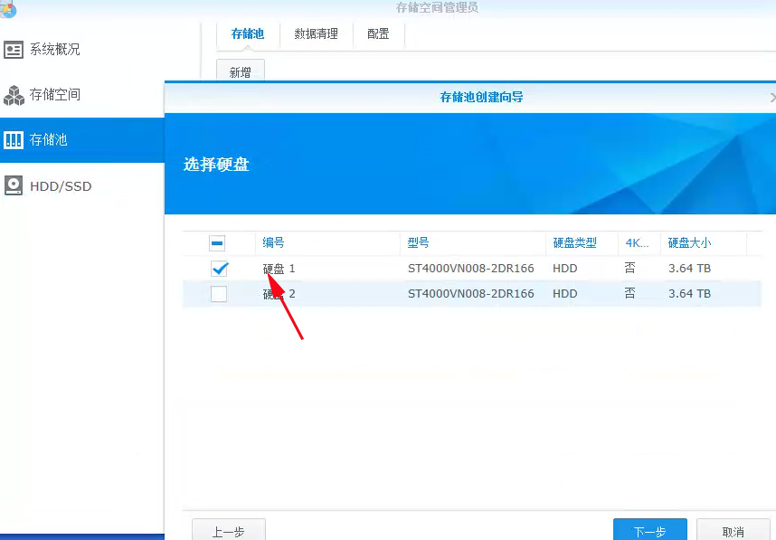Image resolution: width=776 pixels, height=540 pixels.
Task: Click the main menu icon in the top-left corner
Action: tap(7, 10)
